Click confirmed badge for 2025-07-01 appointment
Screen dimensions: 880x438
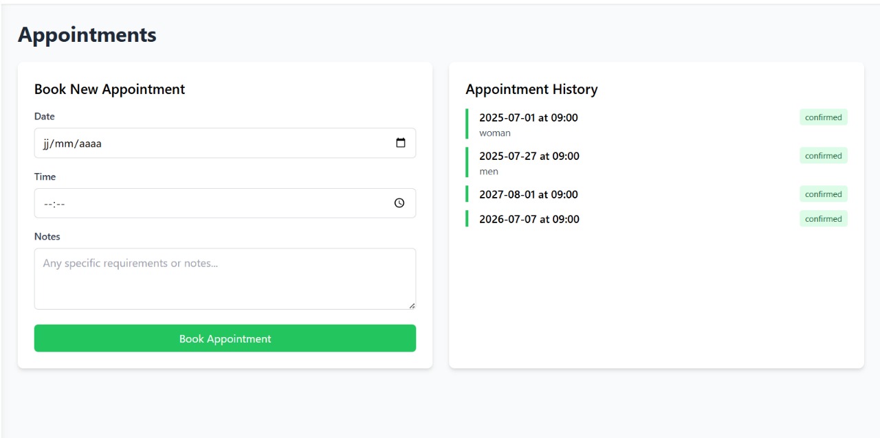click(824, 117)
